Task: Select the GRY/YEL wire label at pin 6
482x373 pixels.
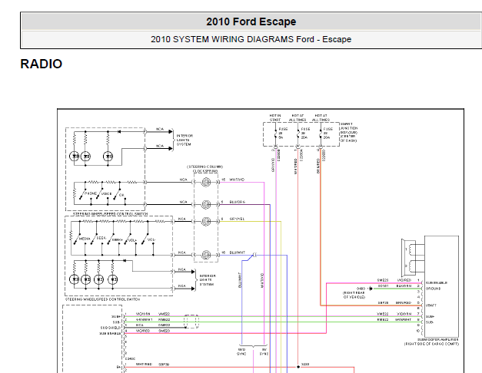Action: pos(237,219)
